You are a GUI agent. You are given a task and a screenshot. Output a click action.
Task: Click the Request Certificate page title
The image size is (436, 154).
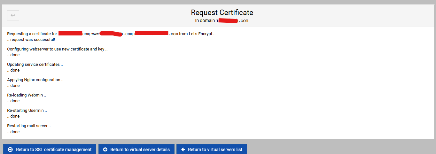point(222,12)
